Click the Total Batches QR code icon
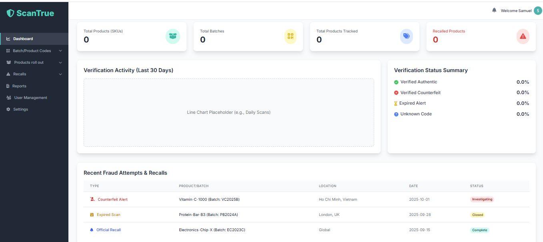 [x=291, y=36]
